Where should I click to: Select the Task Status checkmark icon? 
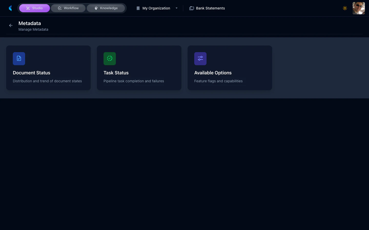tap(110, 59)
